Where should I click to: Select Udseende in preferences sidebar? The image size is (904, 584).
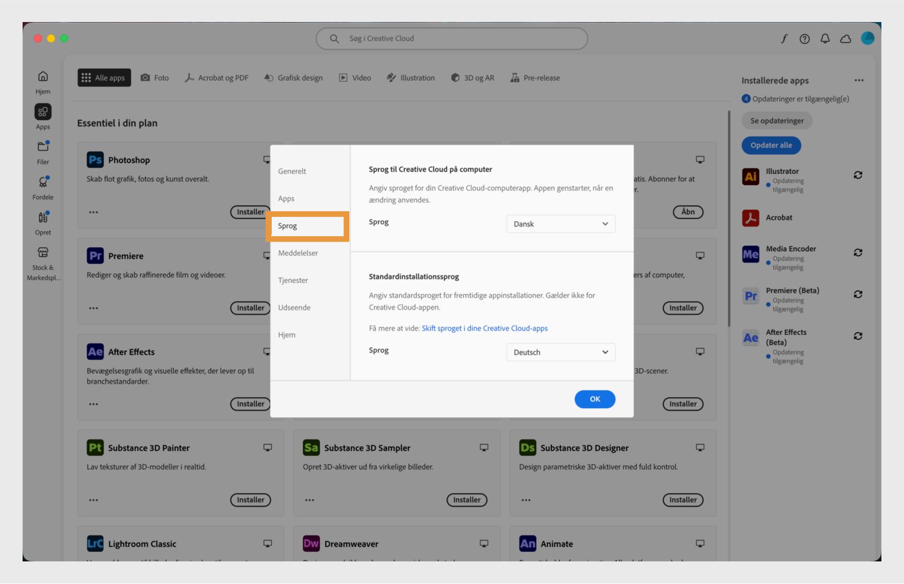click(x=294, y=308)
